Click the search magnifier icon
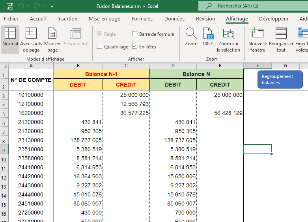Screen dimensions: 308x222 pos(209,6)
